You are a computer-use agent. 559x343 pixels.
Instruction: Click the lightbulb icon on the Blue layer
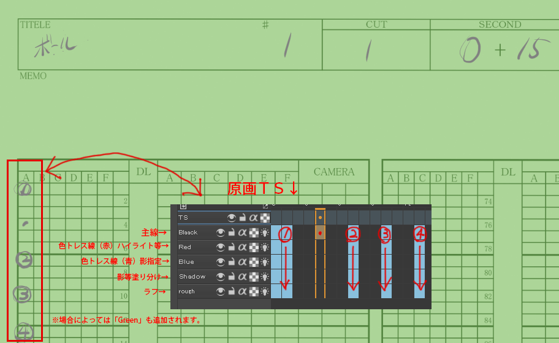(265, 262)
